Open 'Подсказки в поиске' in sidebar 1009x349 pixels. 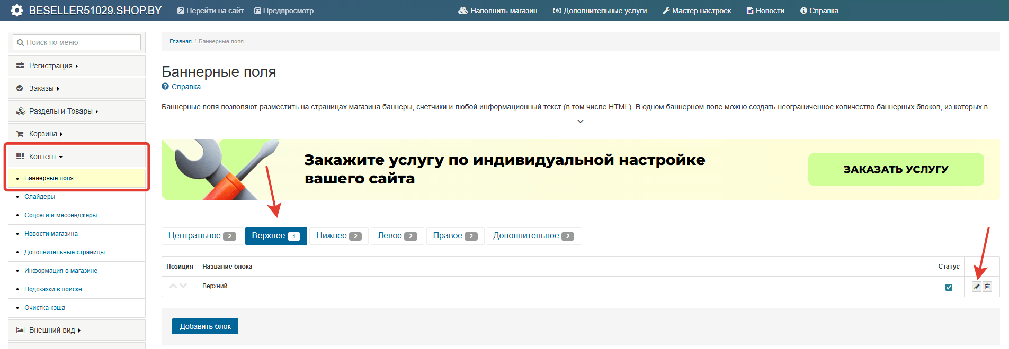coord(53,289)
